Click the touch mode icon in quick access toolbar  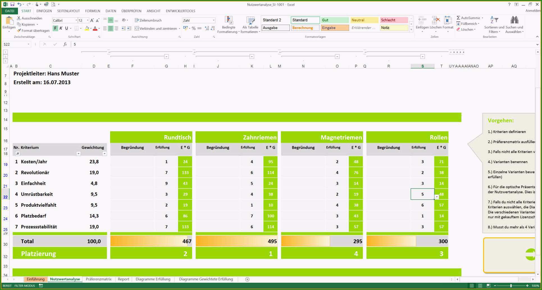tap(37, 4)
